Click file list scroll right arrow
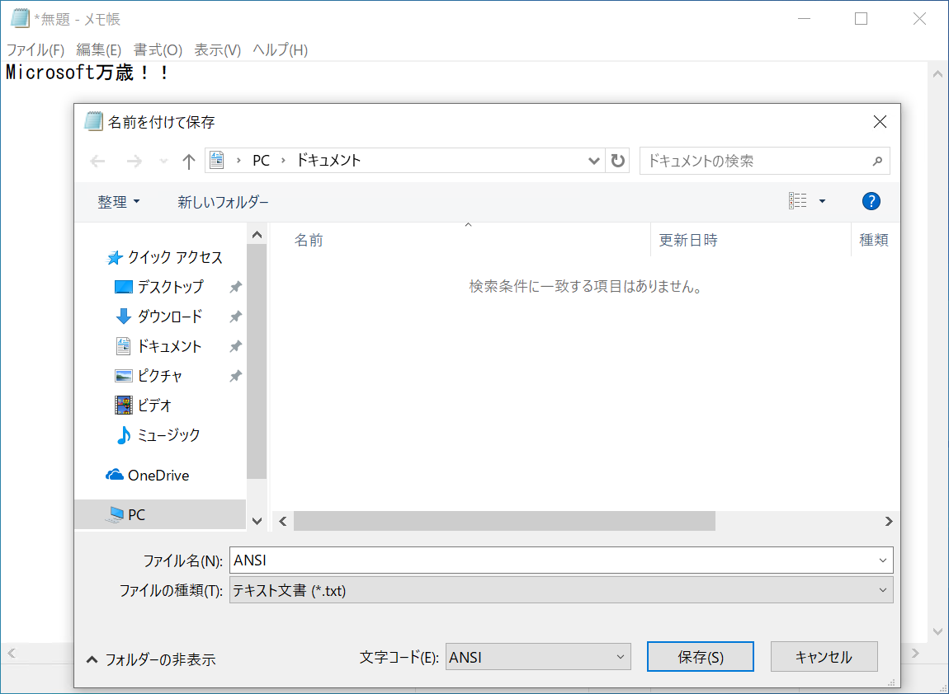The height and width of the screenshot is (694, 949). click(889, 521)
